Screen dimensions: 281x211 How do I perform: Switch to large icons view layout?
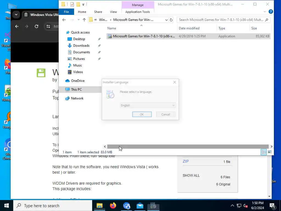270,152
